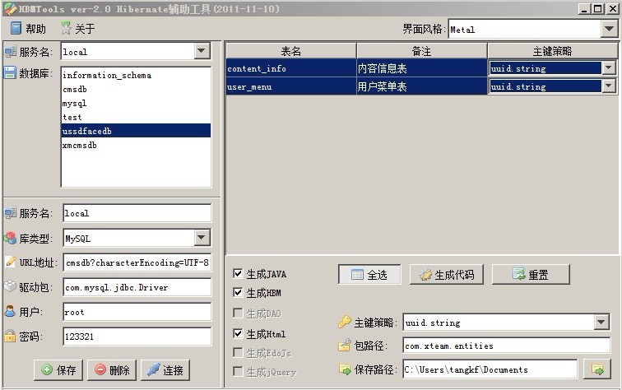Uncheck the 生成Html checkbox
This screenshot has width=622, height=390.
[x=238, y=333]
